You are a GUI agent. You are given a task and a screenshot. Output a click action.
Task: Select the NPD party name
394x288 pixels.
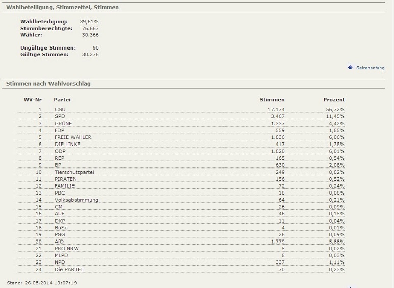tap(60, 262)
